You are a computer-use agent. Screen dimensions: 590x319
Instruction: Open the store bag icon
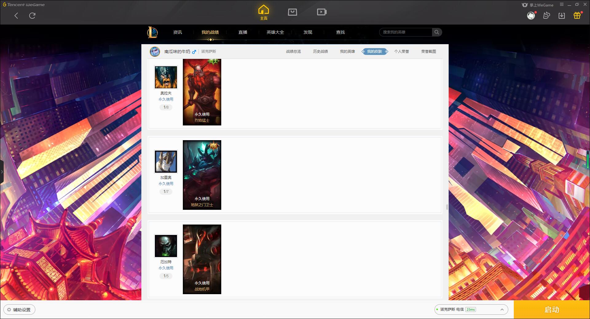pyautogui.click(x=293, y=12)
